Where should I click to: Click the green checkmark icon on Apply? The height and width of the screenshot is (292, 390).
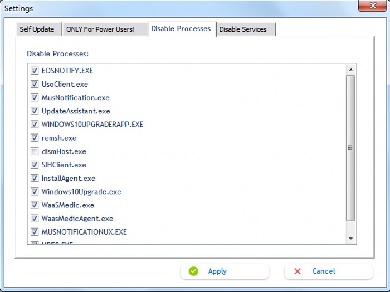click(193, 271)
